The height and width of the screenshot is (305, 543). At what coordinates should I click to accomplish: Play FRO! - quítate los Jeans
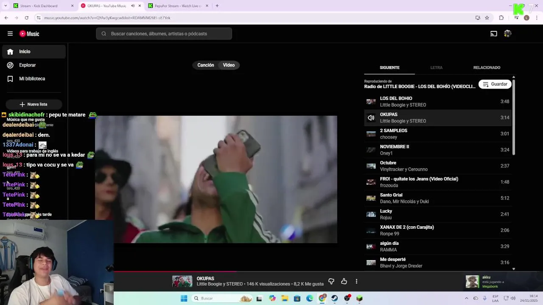(438, 182)
